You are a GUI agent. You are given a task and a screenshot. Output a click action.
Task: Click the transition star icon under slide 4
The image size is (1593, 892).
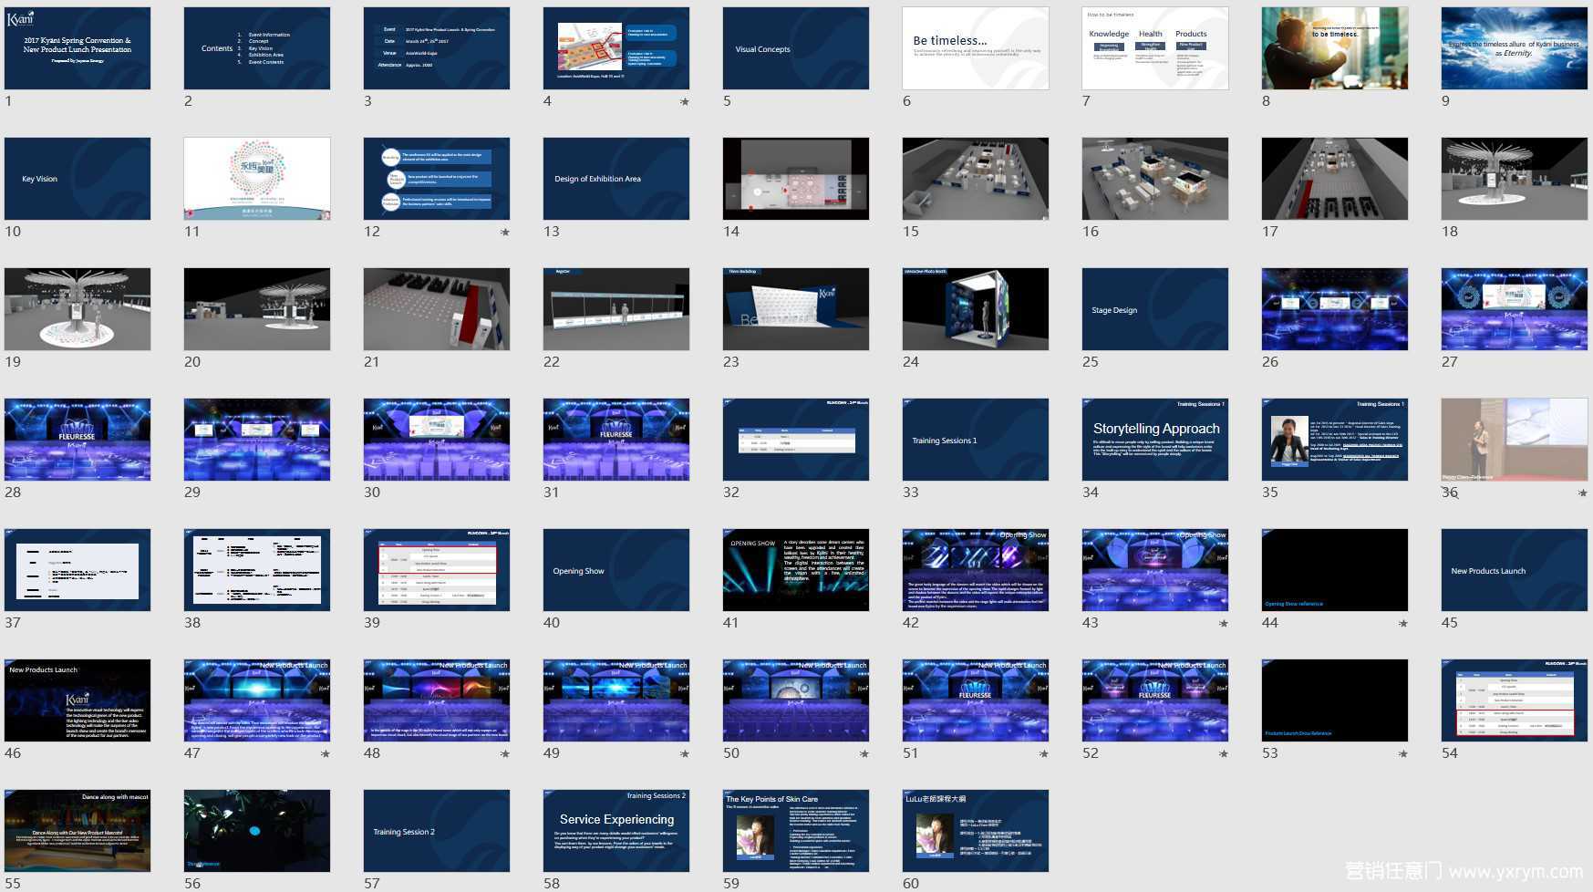685,102
